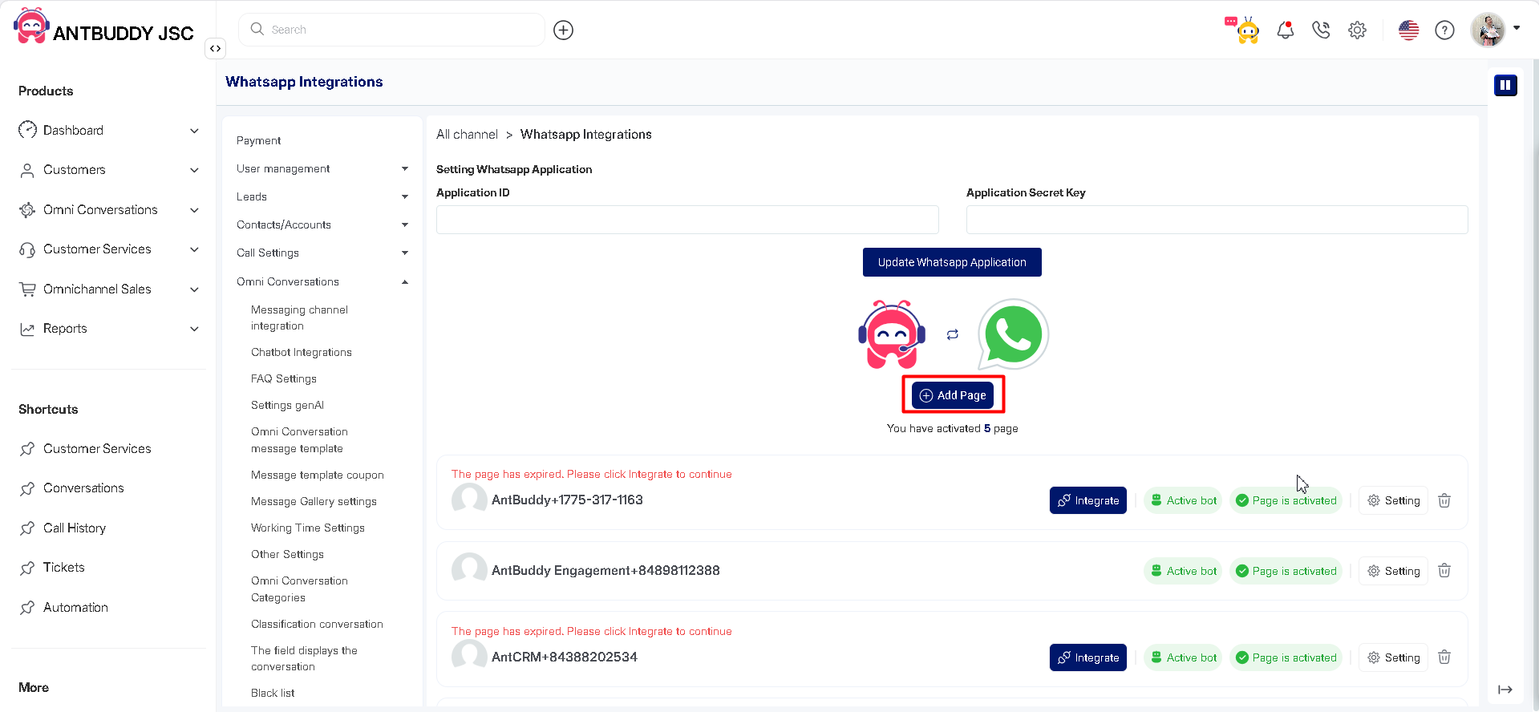Open the phone call icon in header
Image resolution: width=1539 pixels, height=712 pixels.
1321,30
